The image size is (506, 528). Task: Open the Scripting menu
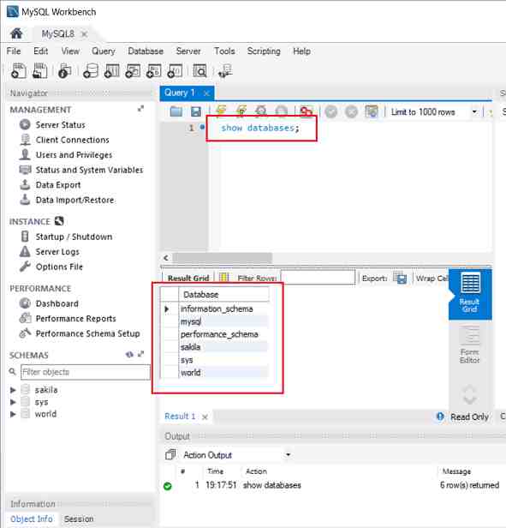coord(264,51)
